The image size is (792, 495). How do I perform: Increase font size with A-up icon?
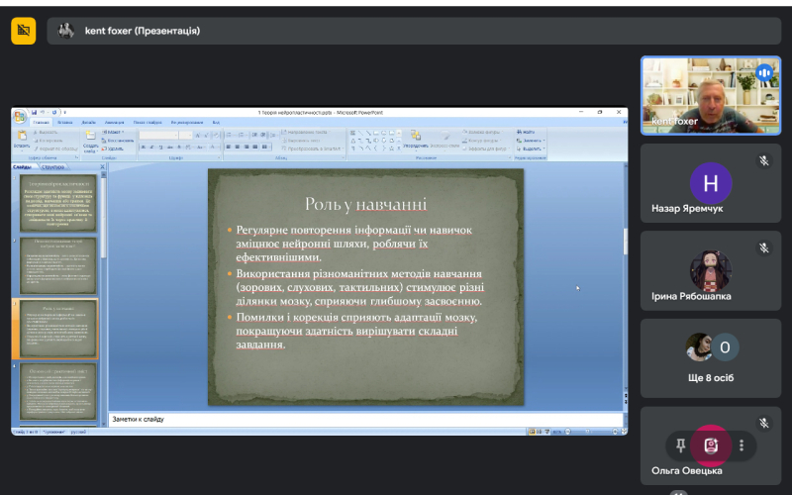pyautogui.click(x=198, y=136)
